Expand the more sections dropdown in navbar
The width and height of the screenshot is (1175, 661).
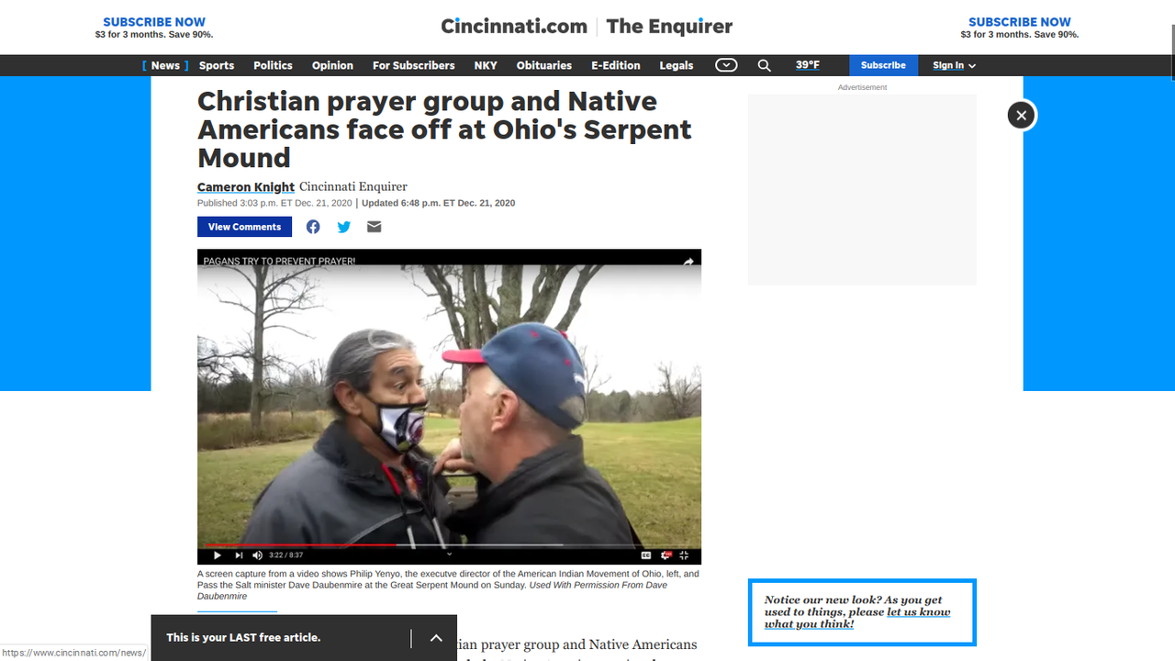[726, 65]
